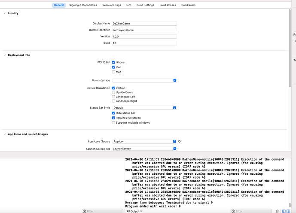The height and width of the screenshot is (213, 296).
Task: Enable Upside Down orientation
Action: 113,92
